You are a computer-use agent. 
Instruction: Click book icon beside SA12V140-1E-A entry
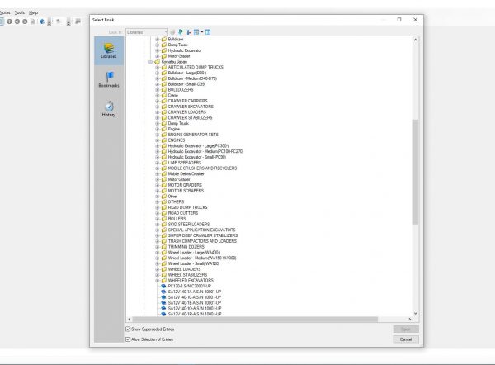pos(163,303)
